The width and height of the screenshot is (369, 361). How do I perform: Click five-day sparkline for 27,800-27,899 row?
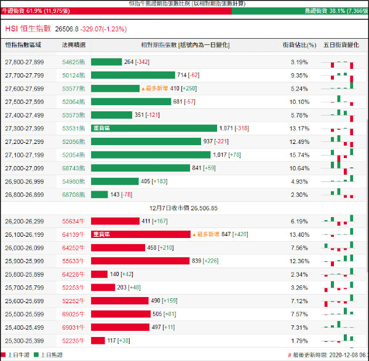click(338, 64)
